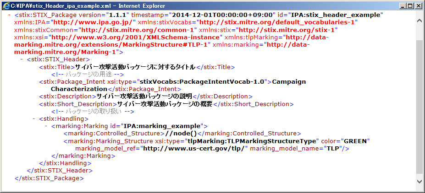The image size is (425, 193).
Task: Click the marking:Marking_Structure opening tag
Action: pyautogui.click(x=108, y=141)
